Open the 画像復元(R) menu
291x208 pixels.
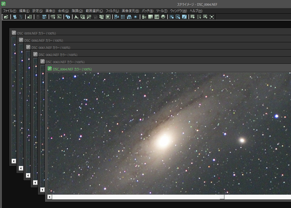click(130, 11)
